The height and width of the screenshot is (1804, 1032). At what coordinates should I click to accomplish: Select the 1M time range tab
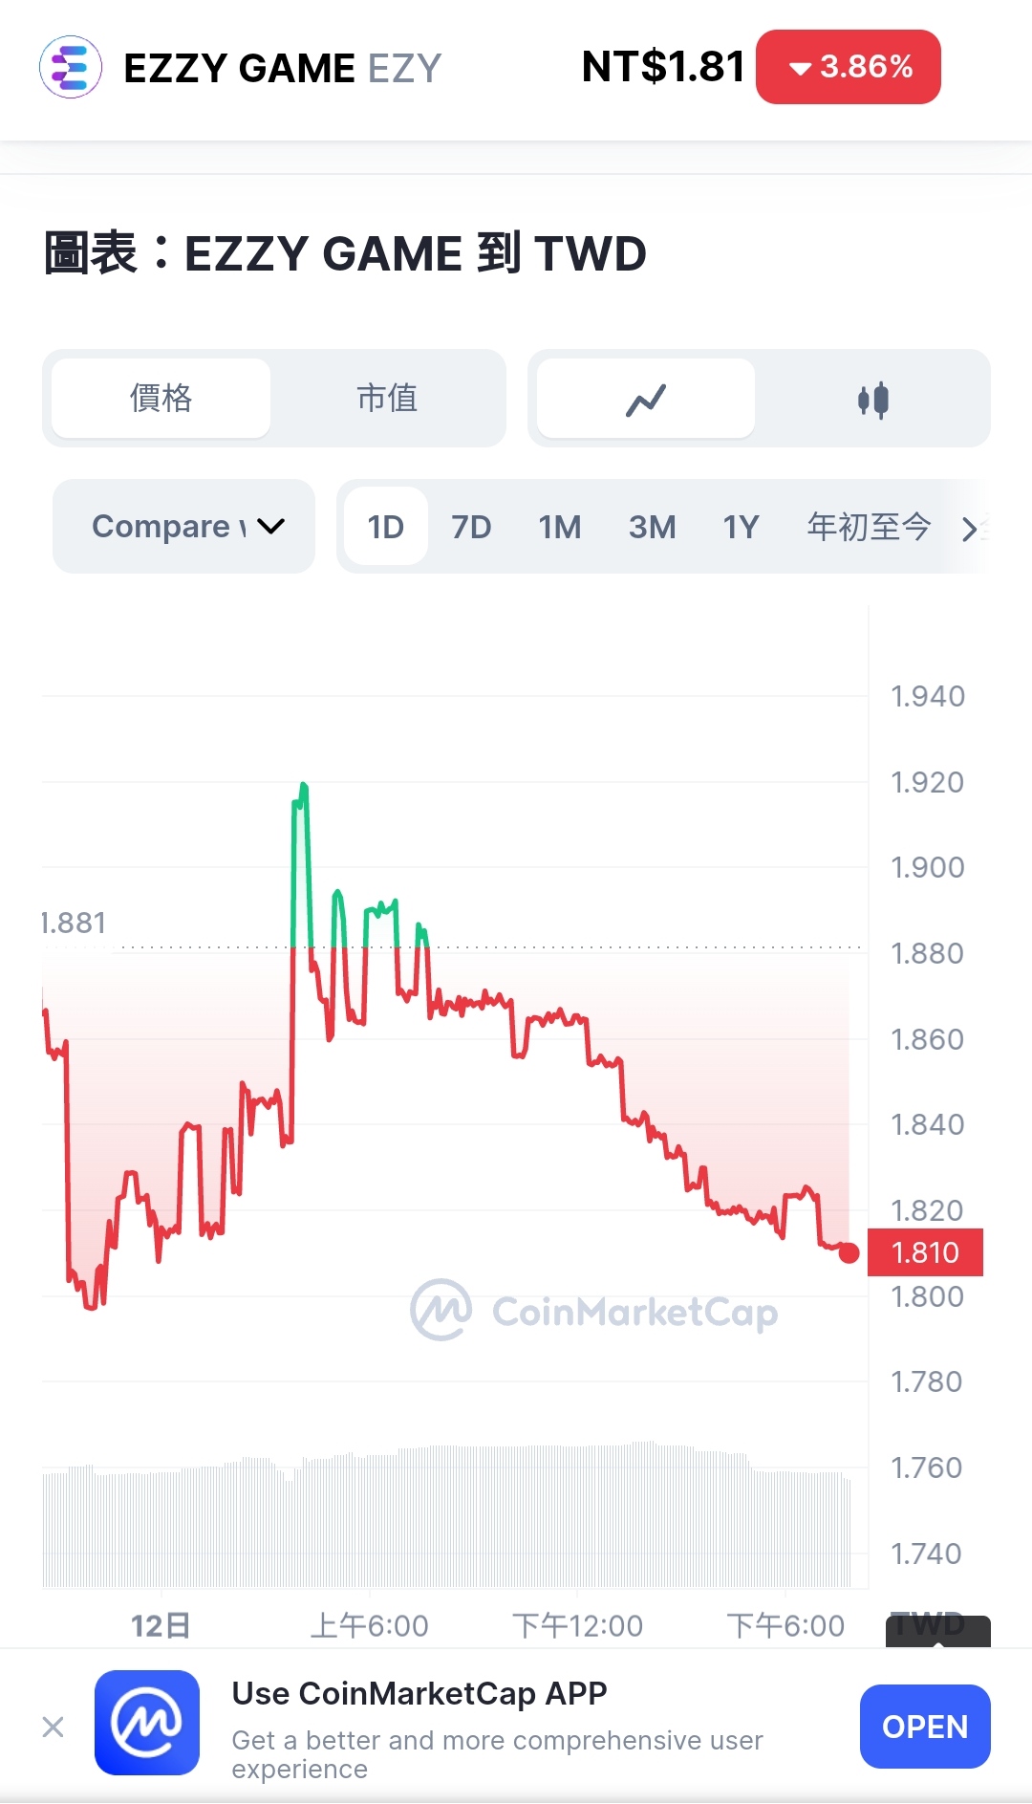click(x=560, y=527)
